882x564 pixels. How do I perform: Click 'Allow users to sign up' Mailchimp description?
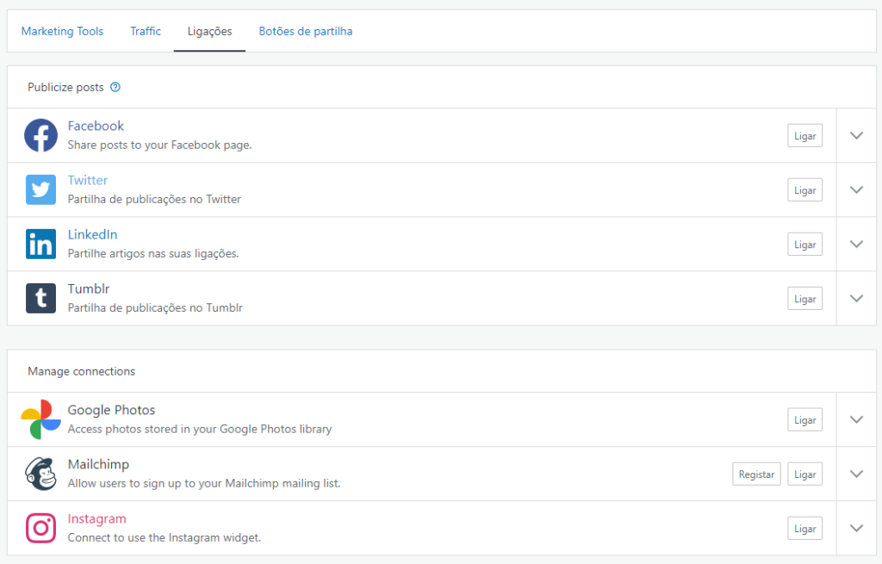click(204, 484)
